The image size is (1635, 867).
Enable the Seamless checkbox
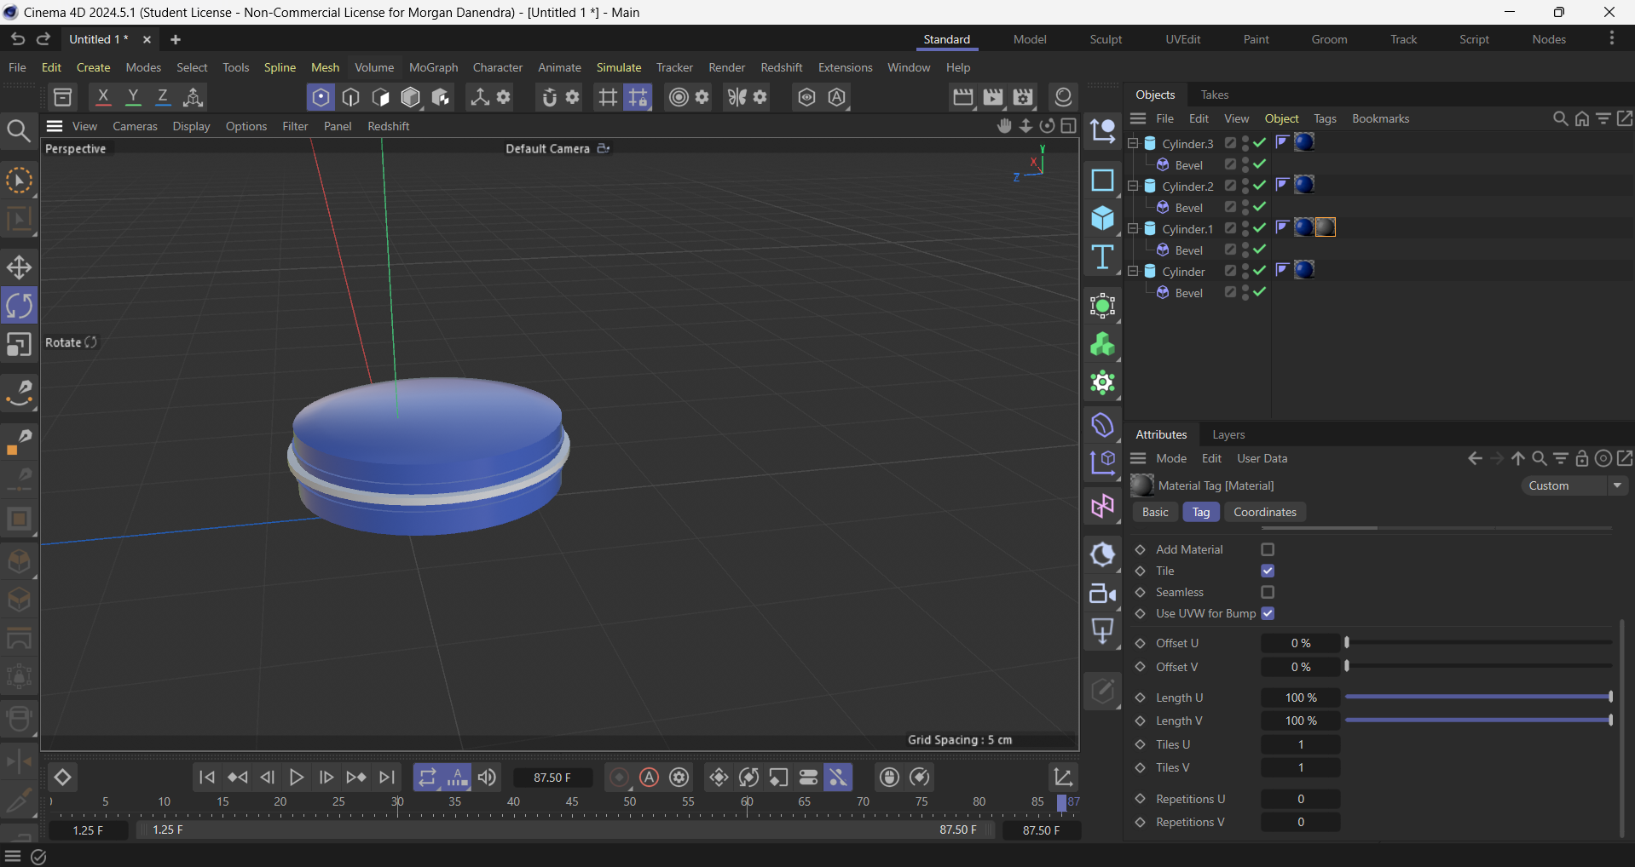[x=1268, y=592]
